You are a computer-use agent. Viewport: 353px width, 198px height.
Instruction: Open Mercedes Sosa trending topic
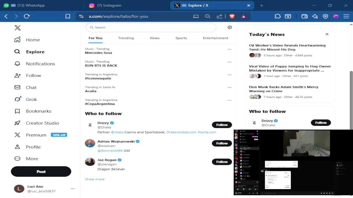[98, 53]
